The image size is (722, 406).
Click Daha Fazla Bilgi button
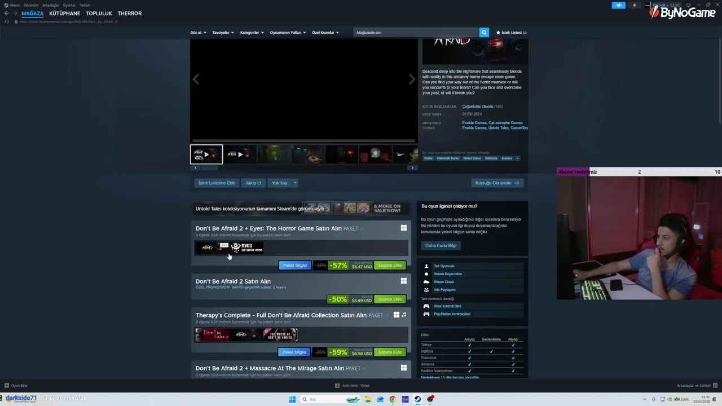441,245
